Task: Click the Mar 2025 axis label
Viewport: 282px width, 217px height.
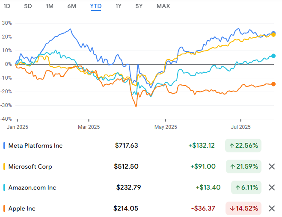Action: tap(89, 127)
